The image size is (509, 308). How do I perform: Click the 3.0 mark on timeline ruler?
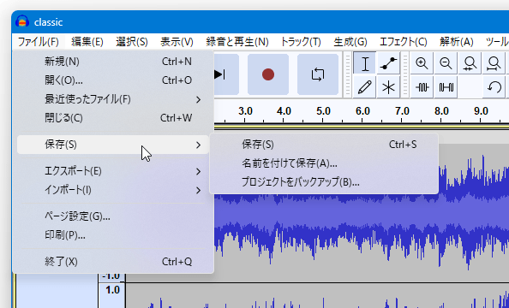245,111
